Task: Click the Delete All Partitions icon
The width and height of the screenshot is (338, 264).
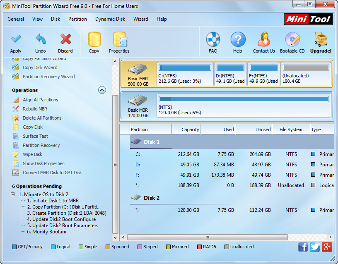Action: [16, 118]
